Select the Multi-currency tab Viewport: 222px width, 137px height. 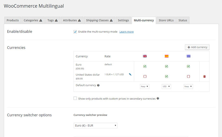pos(144,20)
